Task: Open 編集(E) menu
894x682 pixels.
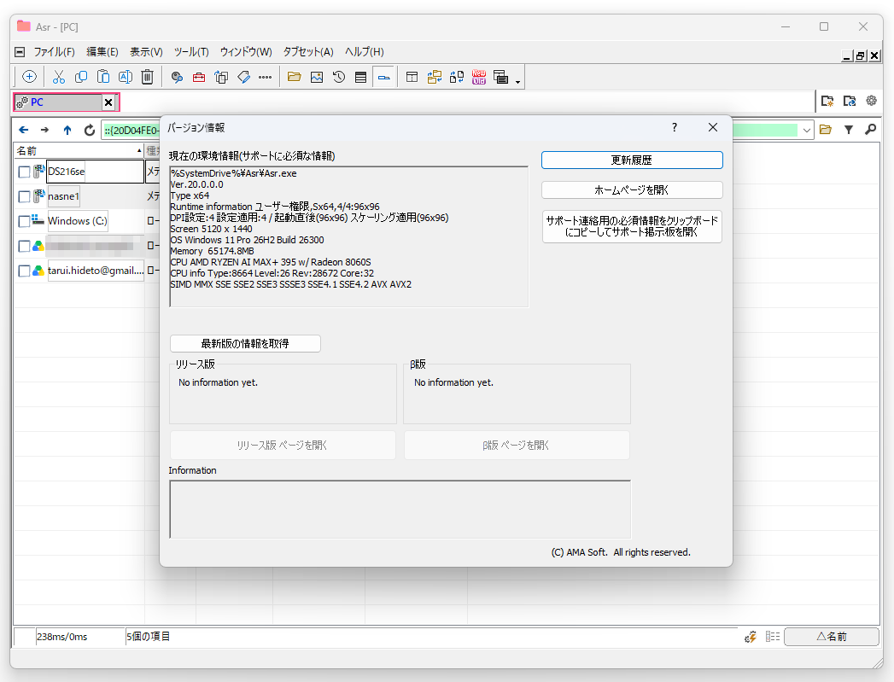Action: point(102,52)
